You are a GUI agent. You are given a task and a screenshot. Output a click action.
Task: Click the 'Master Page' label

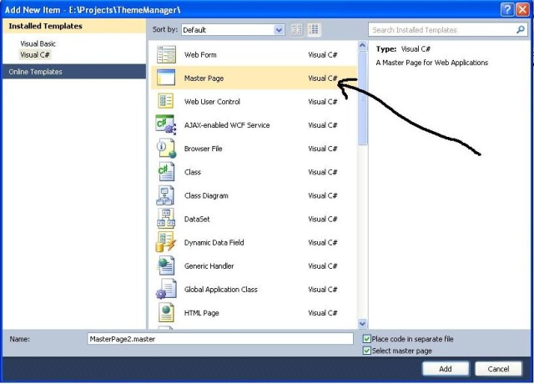point(204,78)
